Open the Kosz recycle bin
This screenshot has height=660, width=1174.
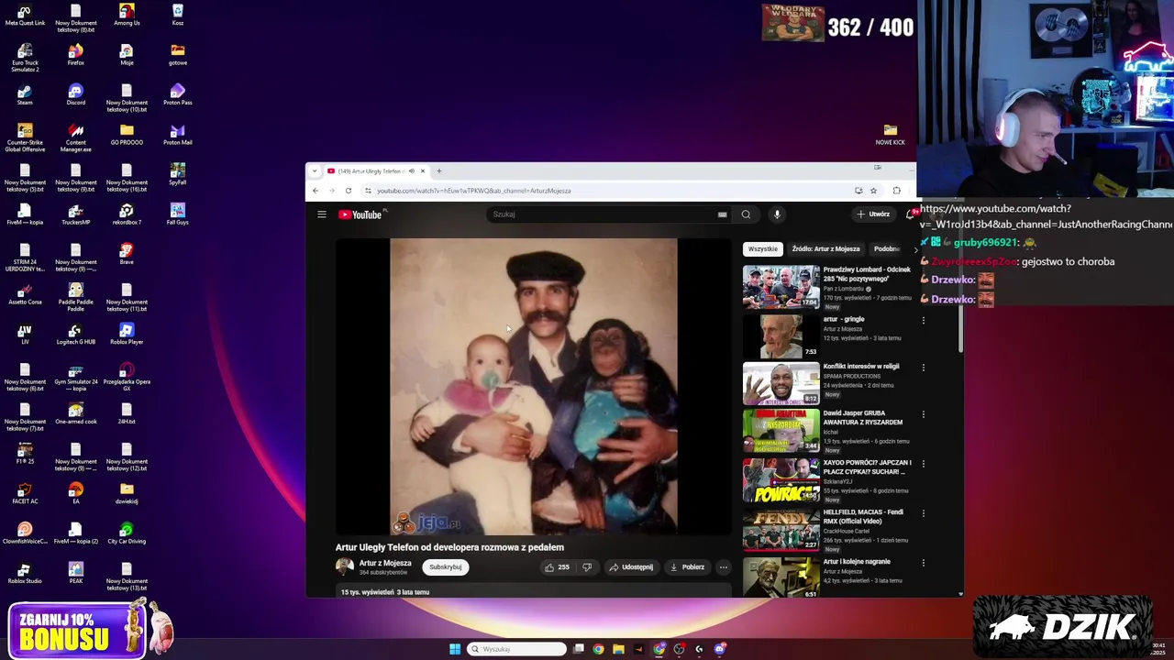[x=178, y=15]
